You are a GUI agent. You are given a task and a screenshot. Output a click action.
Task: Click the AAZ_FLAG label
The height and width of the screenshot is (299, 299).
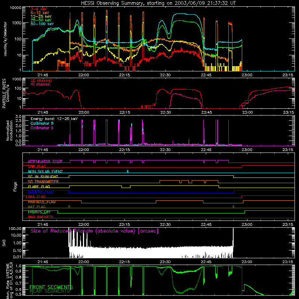coord(37,207)
